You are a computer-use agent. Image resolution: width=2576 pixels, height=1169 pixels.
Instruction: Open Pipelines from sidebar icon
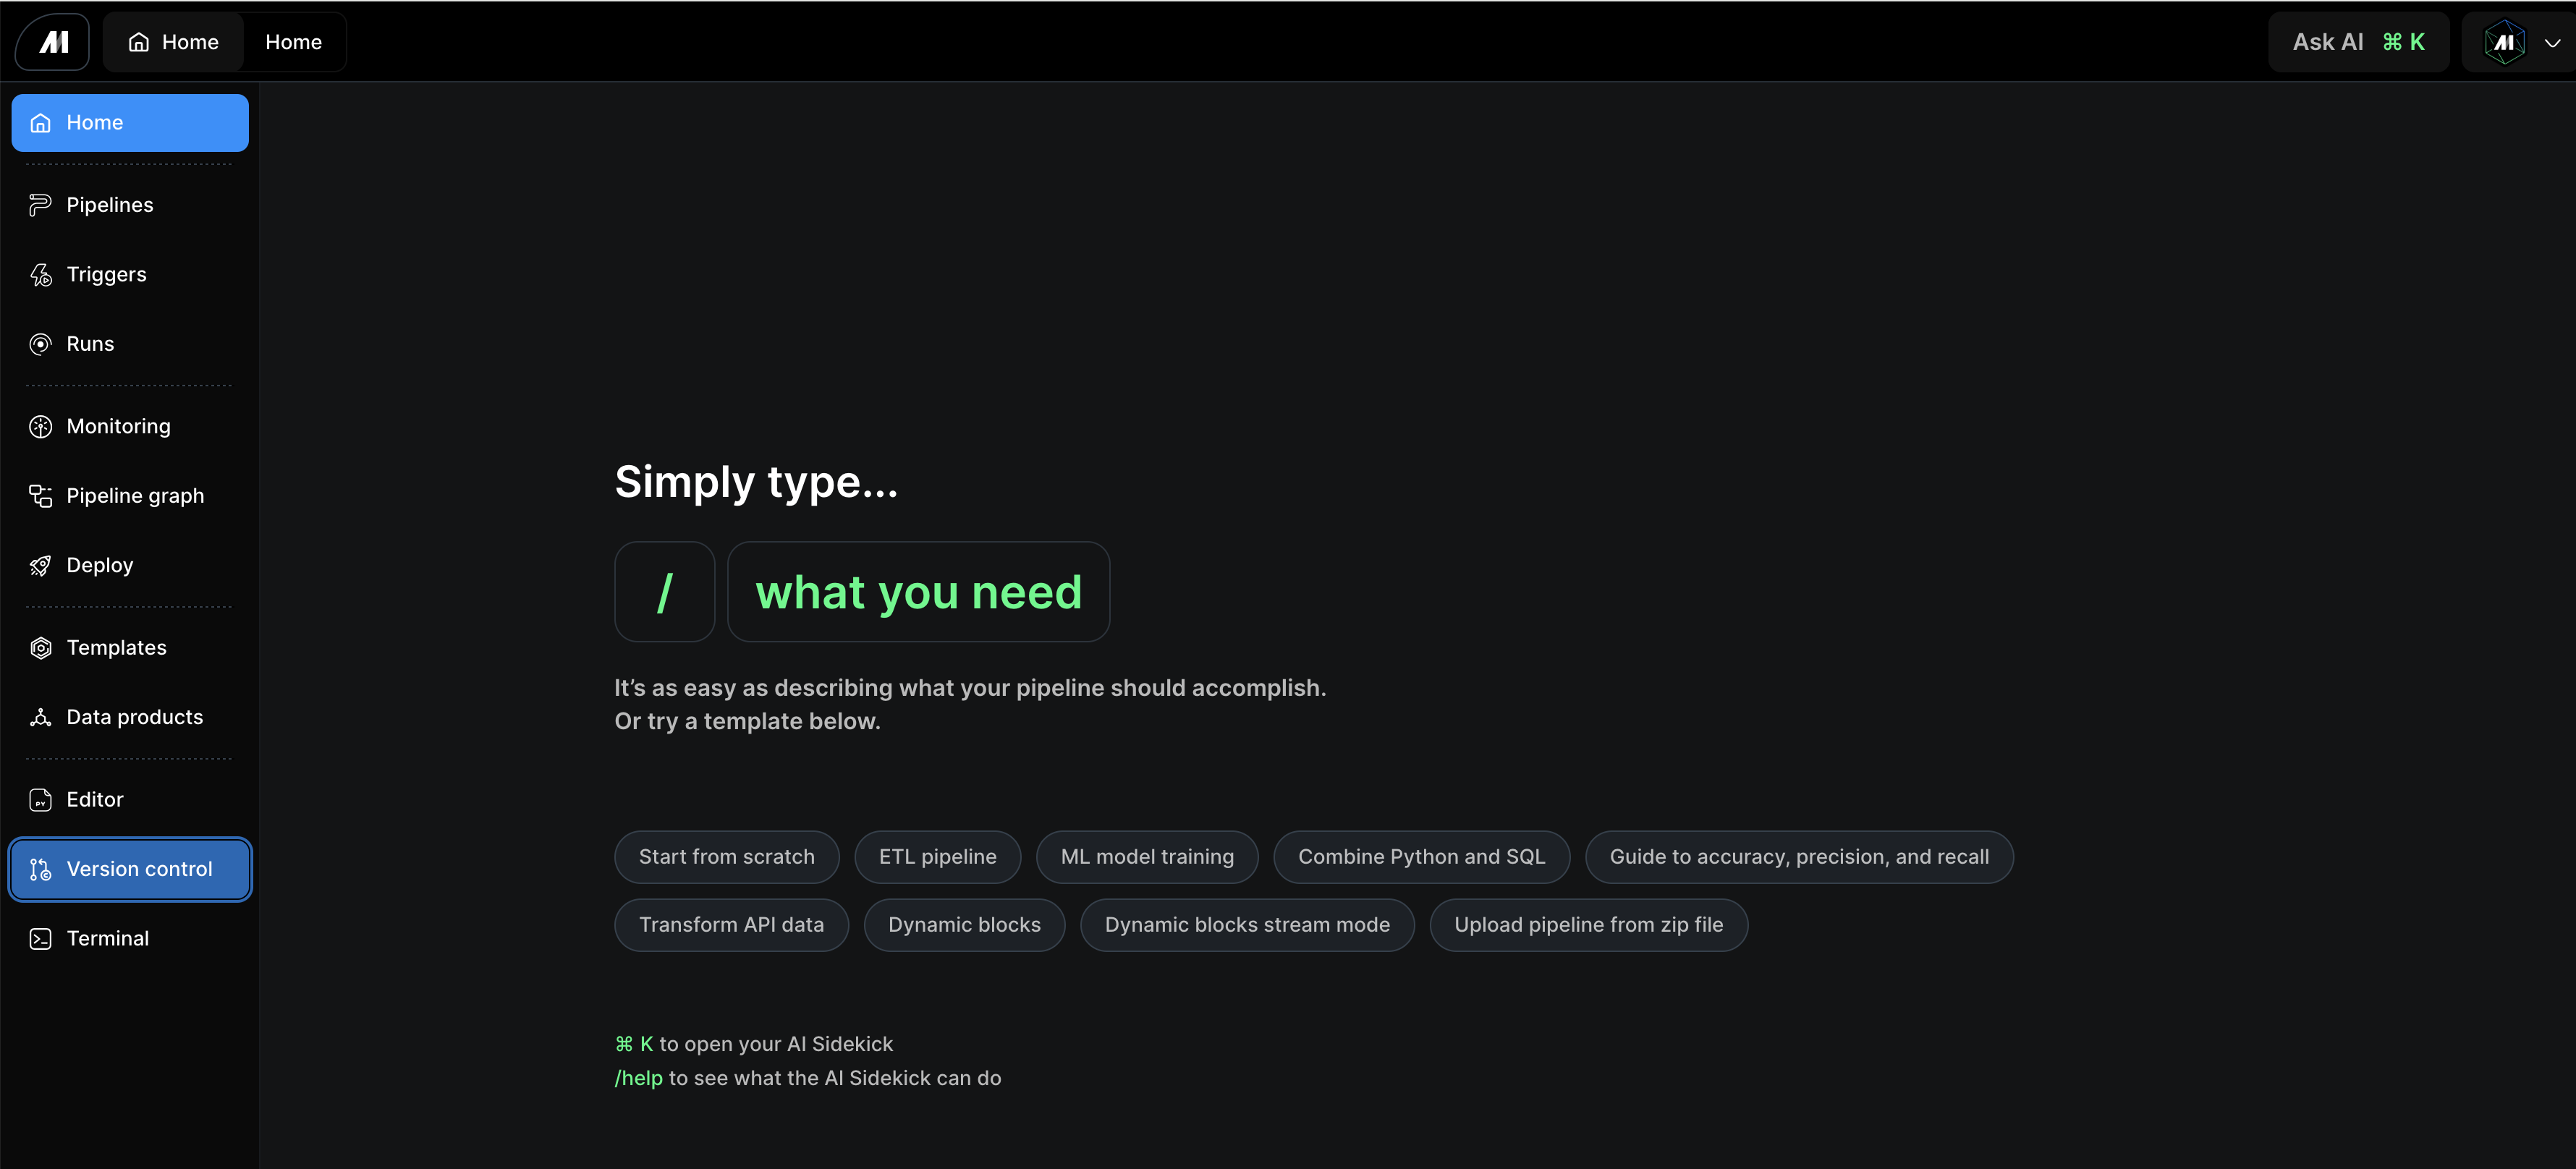tap(40, 205)
